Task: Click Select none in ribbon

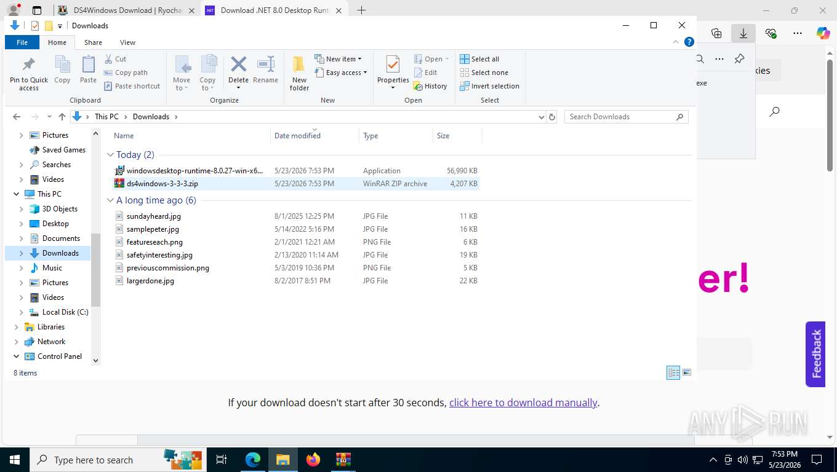Action: coord(484,73)
